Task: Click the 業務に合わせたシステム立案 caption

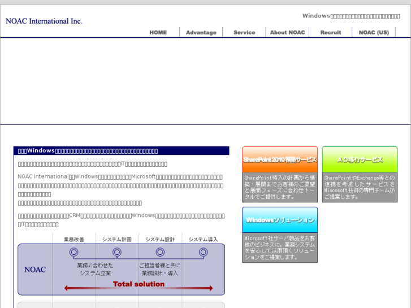Action: (x=95, y=269)
